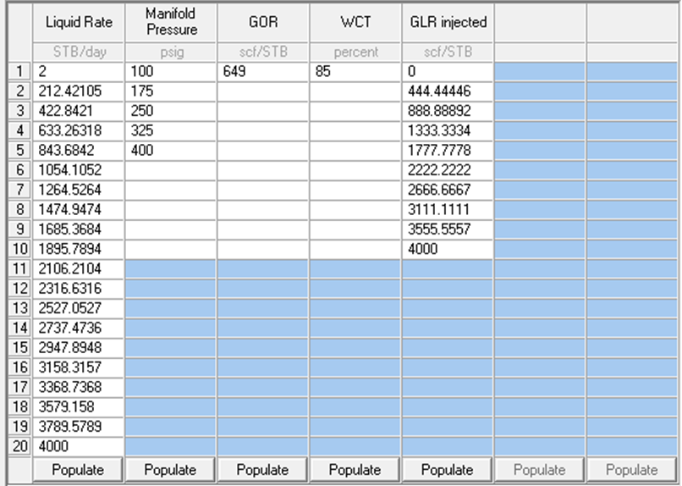The height and width of the screenshot is (486, 682).
Task: Click Populate button under Manifold Pressure column
Action: (x=171, y=469)
